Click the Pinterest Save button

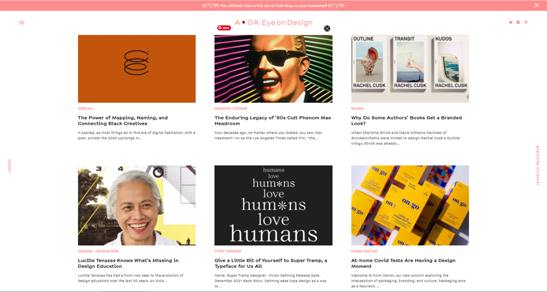point(224,28)
